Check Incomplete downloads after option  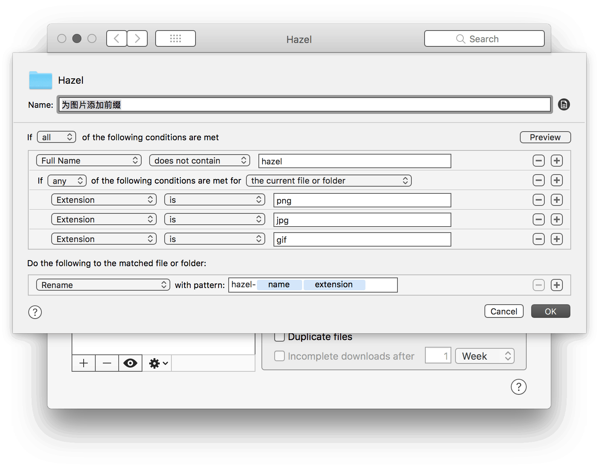(x=280, y=356)
